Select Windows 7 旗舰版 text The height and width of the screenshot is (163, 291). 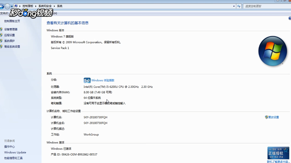[x=62, y=36]
